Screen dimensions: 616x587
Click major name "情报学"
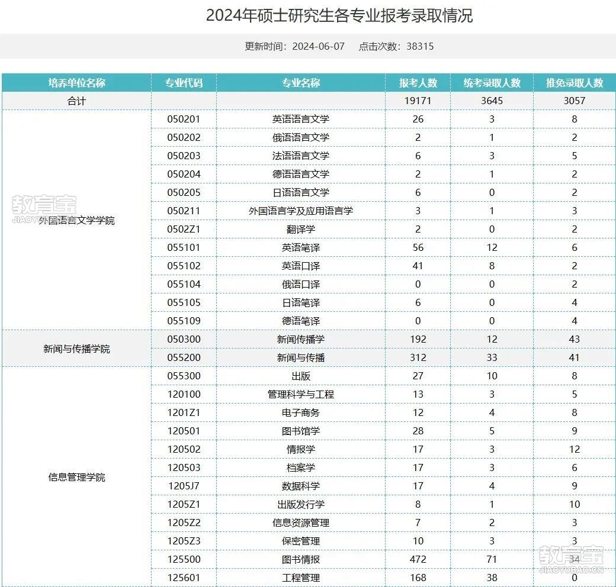click(x=301, y=449)
